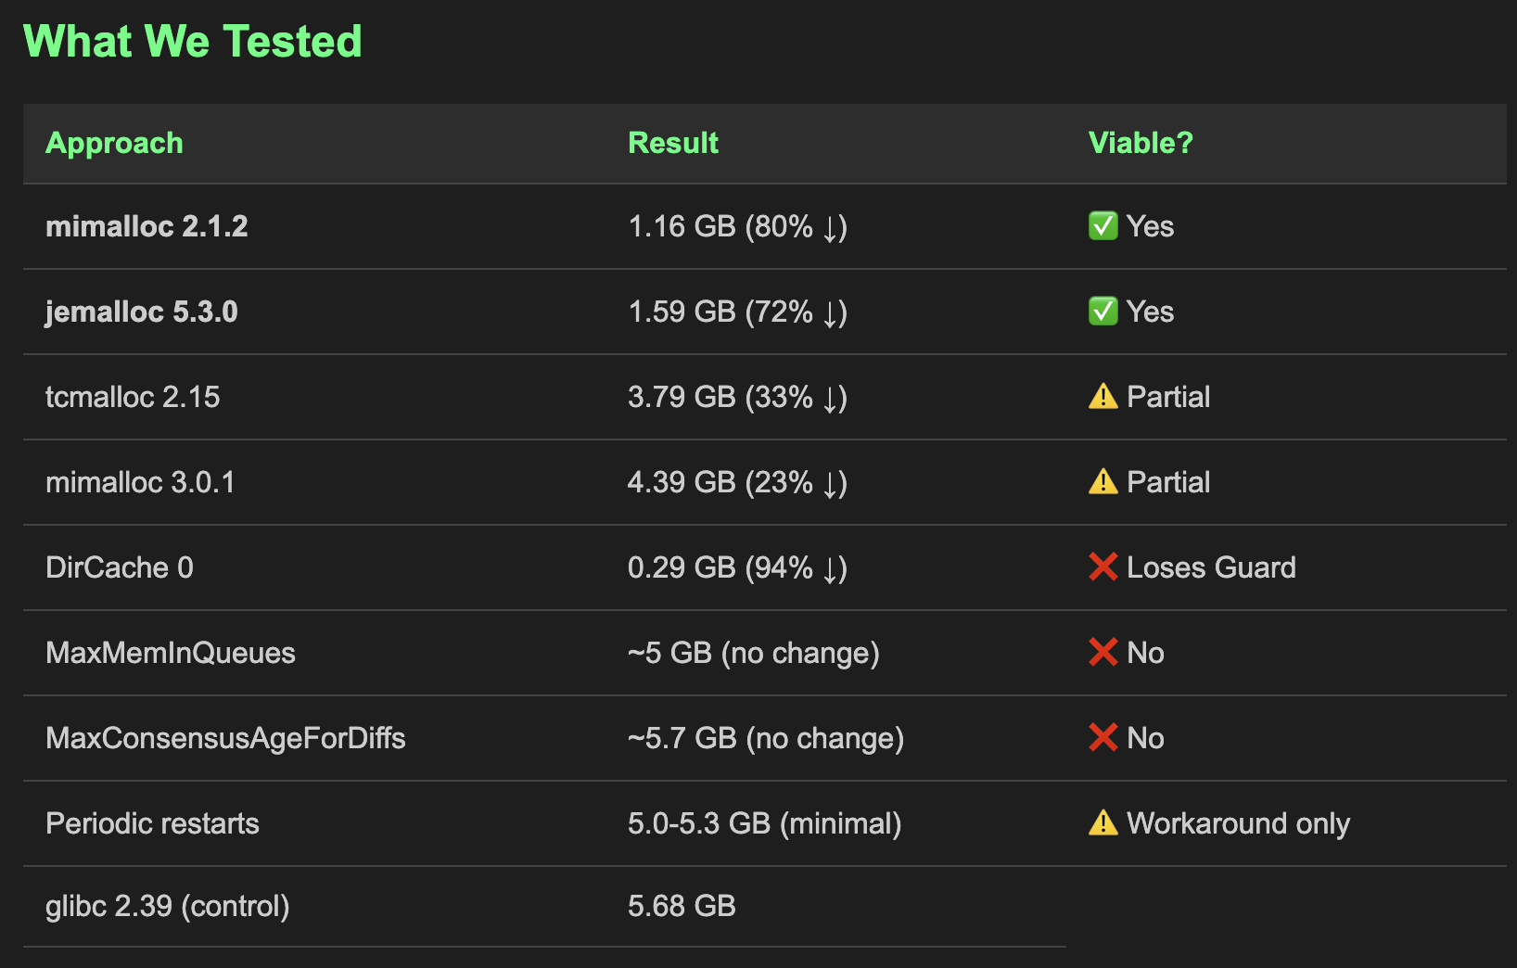This screenshot has height=968, width=1517.
Task: Click the Result column header
Action: tap(672, 143)
